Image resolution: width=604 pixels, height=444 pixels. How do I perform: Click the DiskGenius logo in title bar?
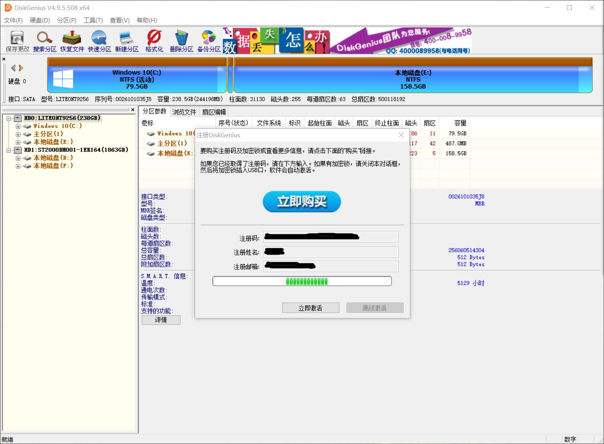click(8, 8)
